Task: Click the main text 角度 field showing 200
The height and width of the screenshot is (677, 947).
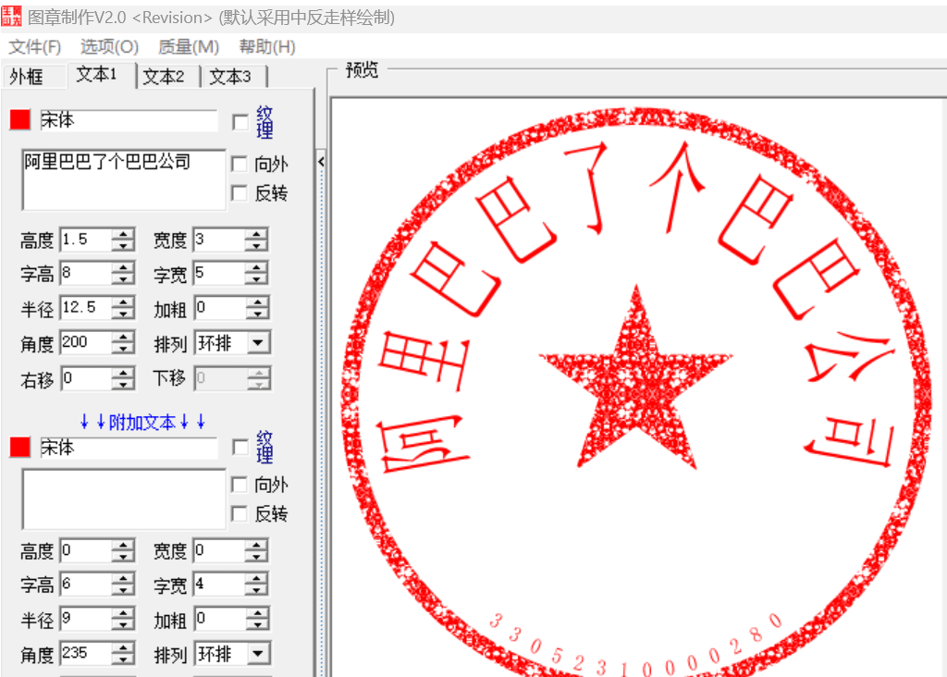Action: [x=86, y=342]
